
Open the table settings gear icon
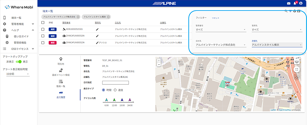click(x=295, y=11)
